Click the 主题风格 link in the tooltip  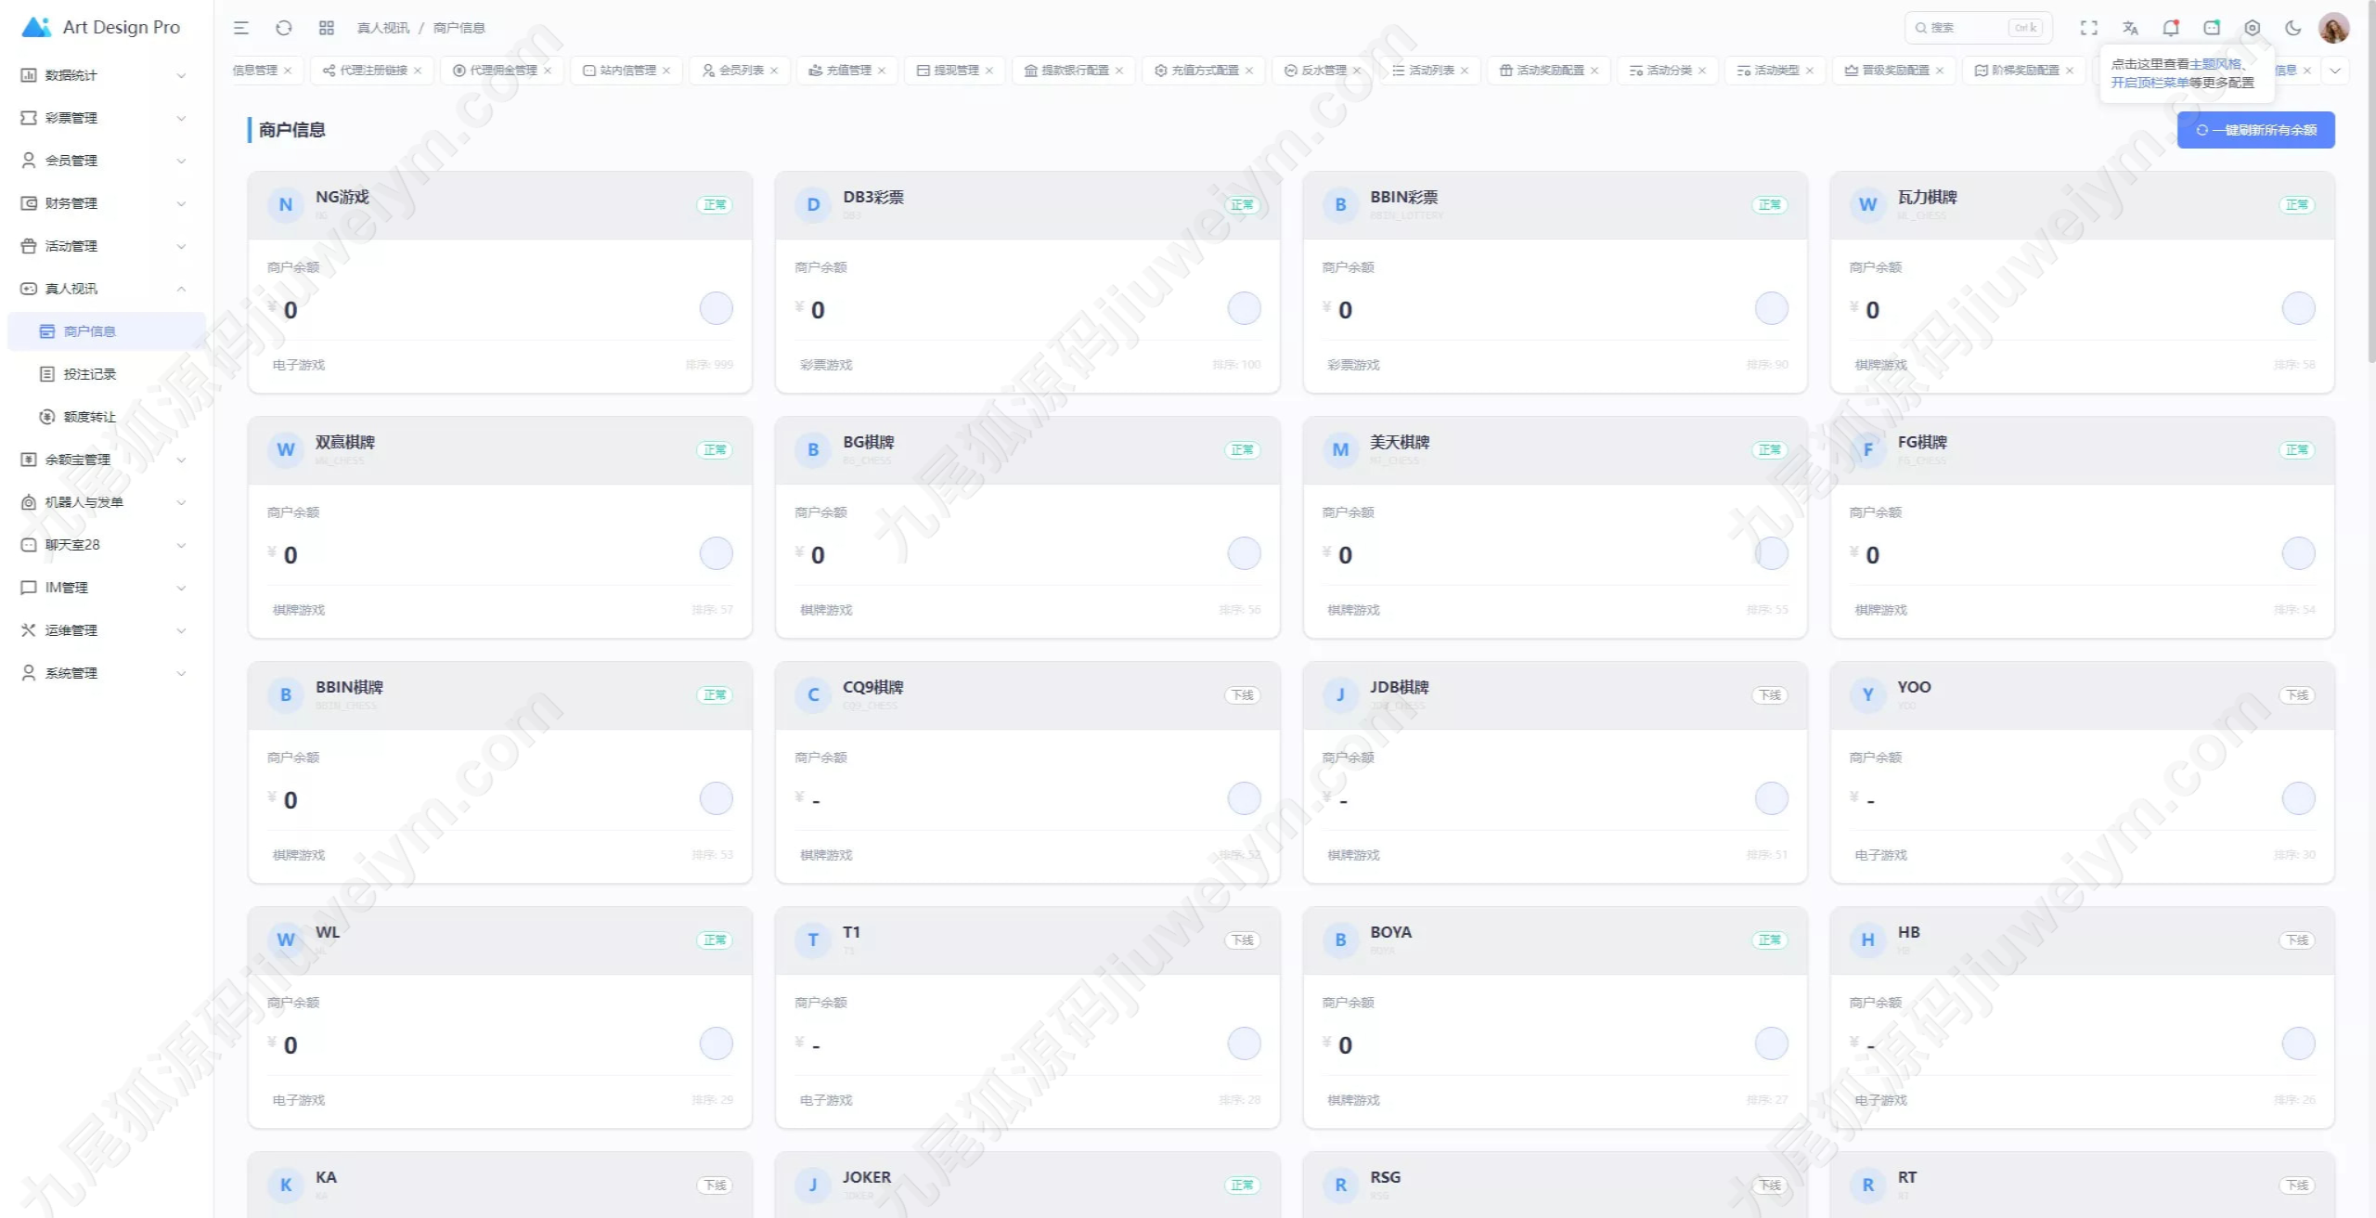click(x=2215, y=64)
